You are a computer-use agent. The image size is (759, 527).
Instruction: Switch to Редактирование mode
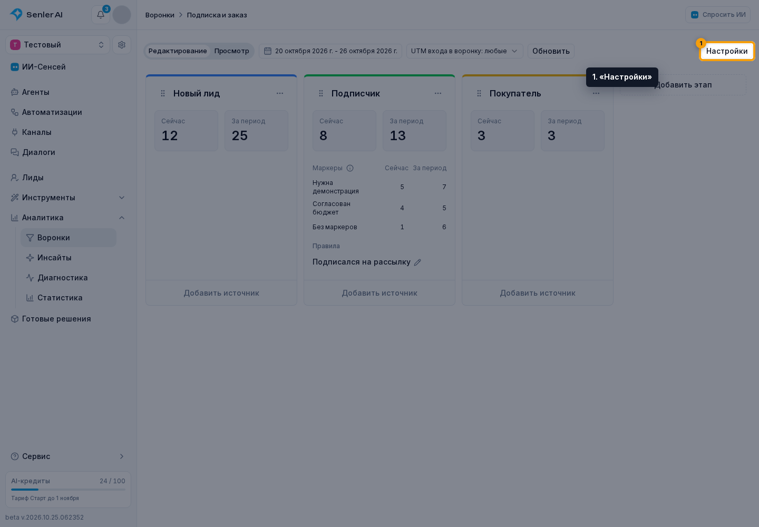click(178, 51)
